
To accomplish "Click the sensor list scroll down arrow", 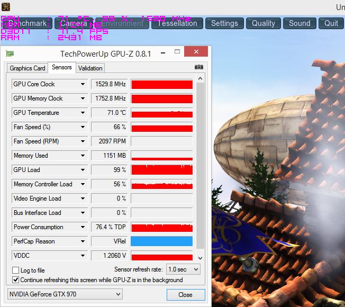I will (x=200, y=258).
